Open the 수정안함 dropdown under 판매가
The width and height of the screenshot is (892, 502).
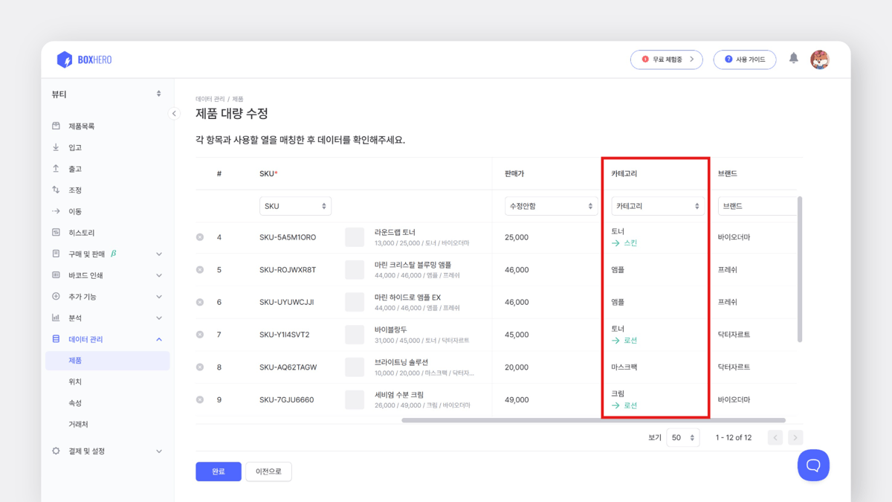[551, 205]
